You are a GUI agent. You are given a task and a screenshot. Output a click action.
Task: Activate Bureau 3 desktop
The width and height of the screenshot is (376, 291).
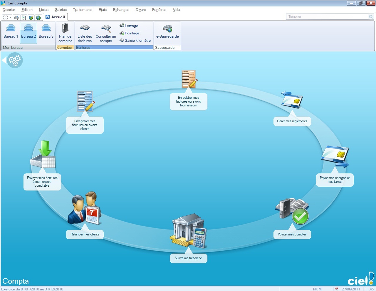tap(46, 31)
